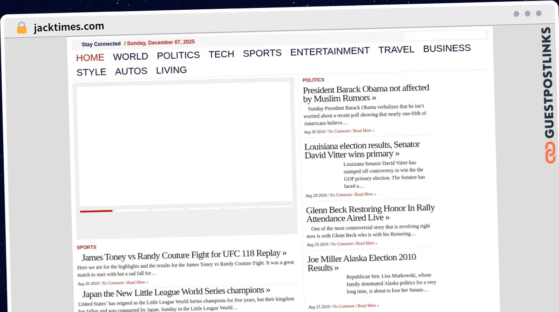Click No Comment under Glenn Beck article

pyautogui.click(x=342, y=244)
